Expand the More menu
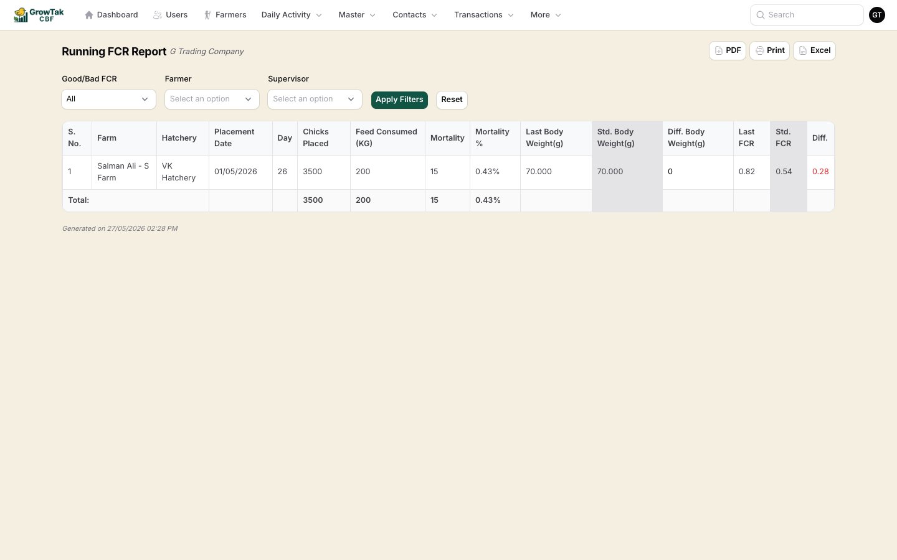 (546, 15)
